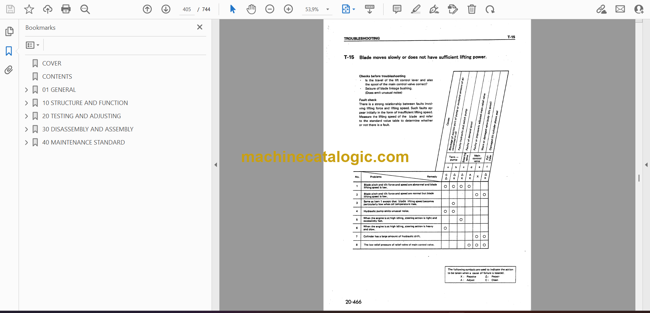Open fit page options dropdown arrow
The height and width of the screenshot is (313, 650).
pyautogui.click(x=354, y=9)
